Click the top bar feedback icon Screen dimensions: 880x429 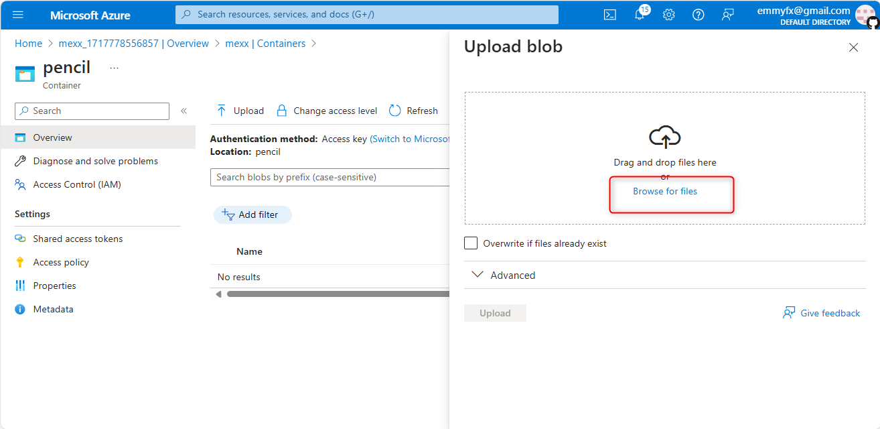pos(727,15)
